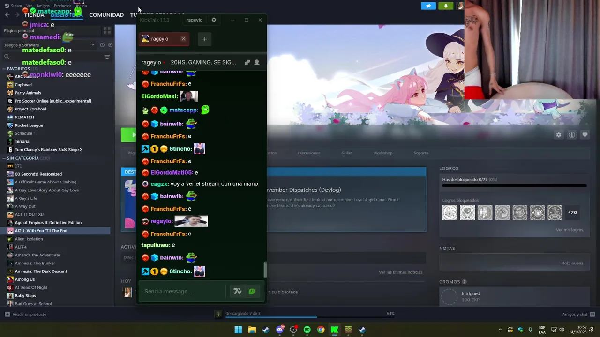Open Steam downloads icon in bottom bar
The width and height of the screenshot is (600, 337).
[x=218, y=314]
